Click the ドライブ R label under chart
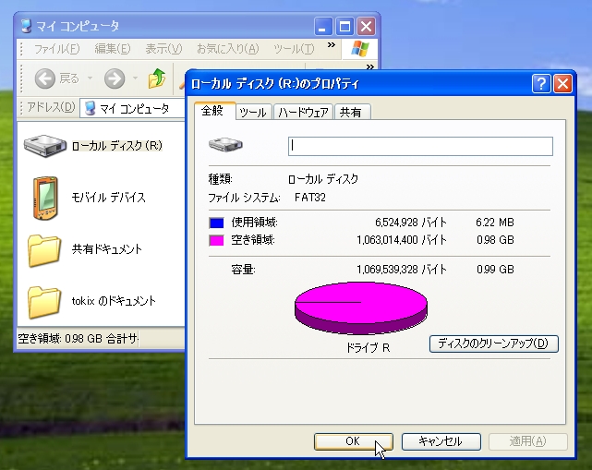This screenshot has width=592, height=470. point(368,348)
